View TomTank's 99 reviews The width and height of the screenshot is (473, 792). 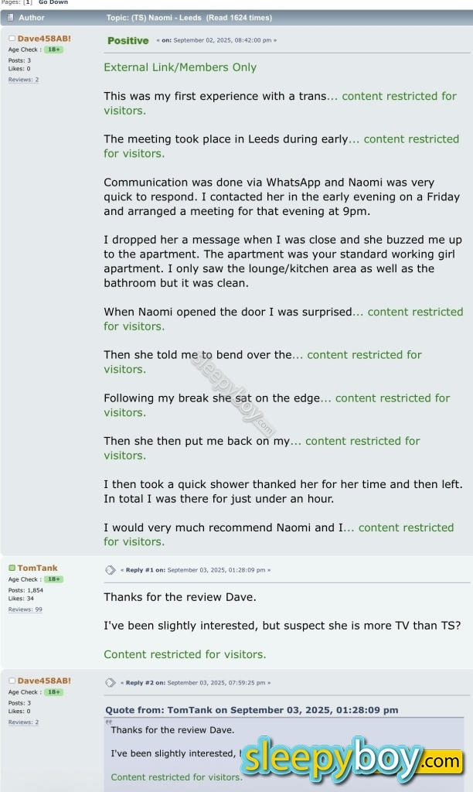[25, 609]
